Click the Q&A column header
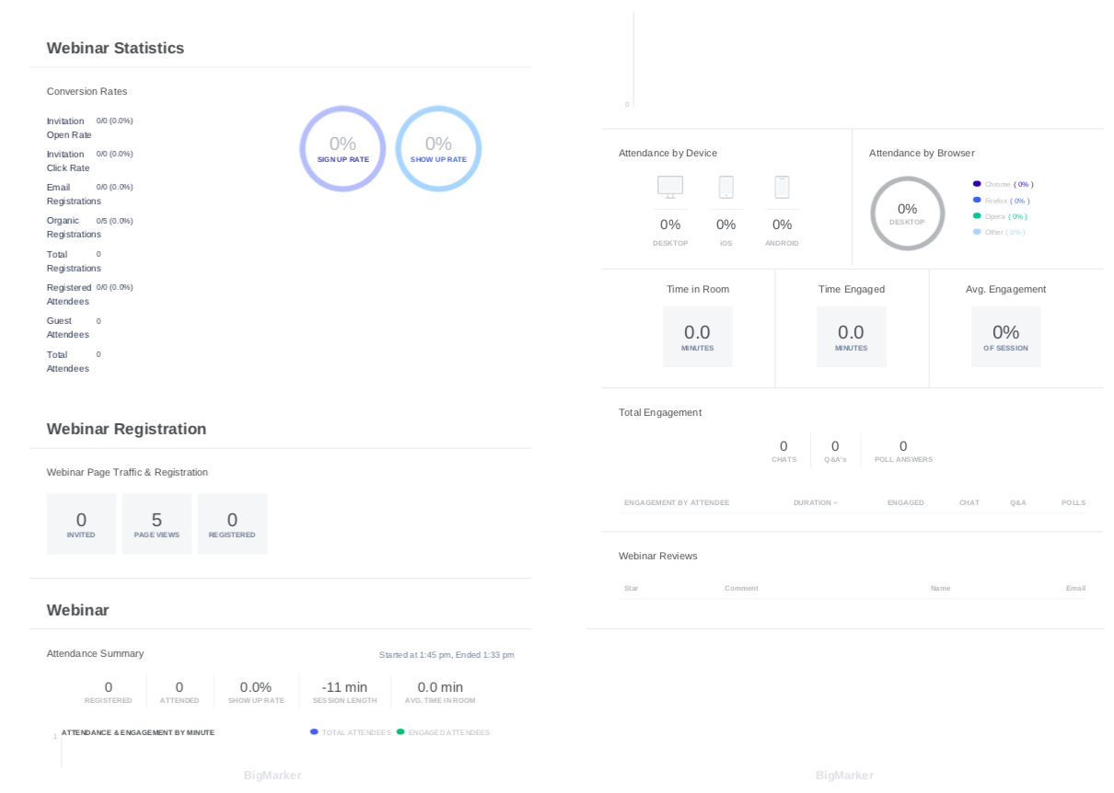 tap(1018, 503)
